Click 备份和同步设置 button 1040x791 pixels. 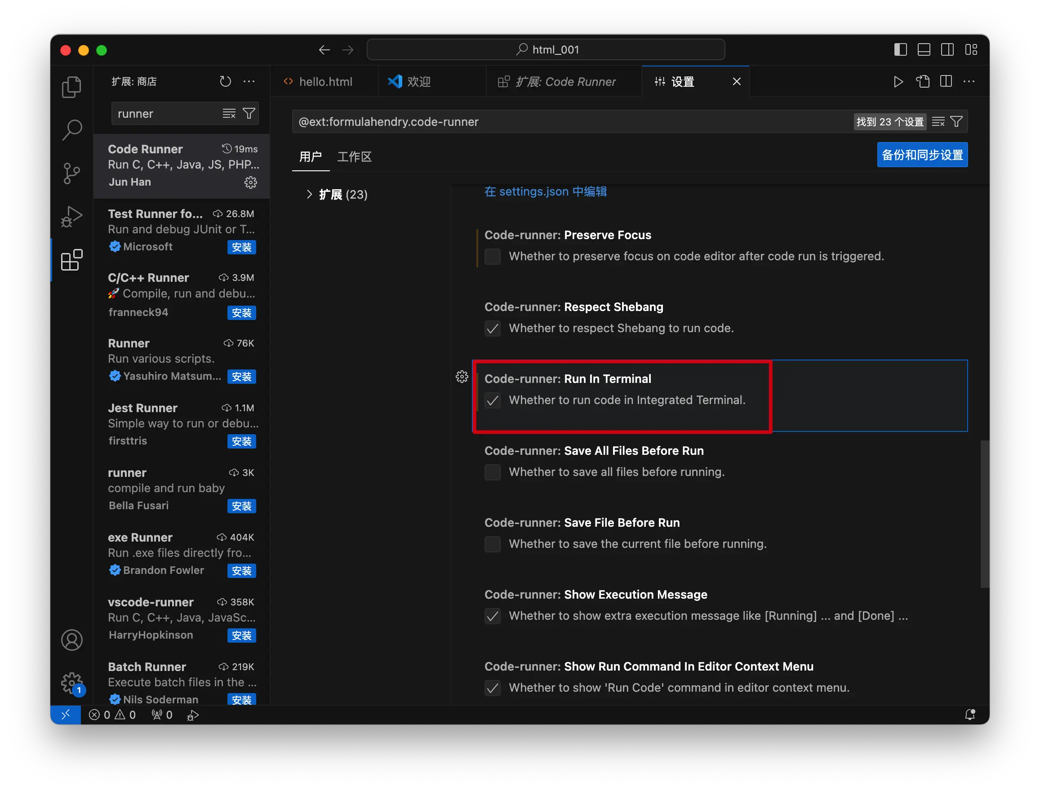point(922,155)
